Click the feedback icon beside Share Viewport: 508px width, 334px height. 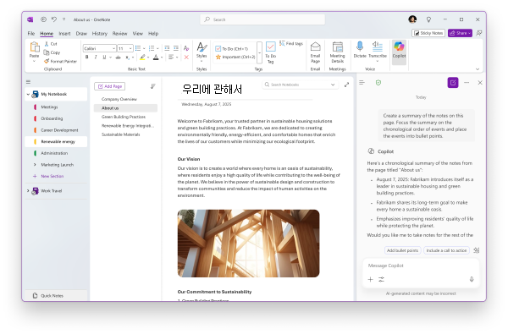pyautogui.click(x=479, y=33)
